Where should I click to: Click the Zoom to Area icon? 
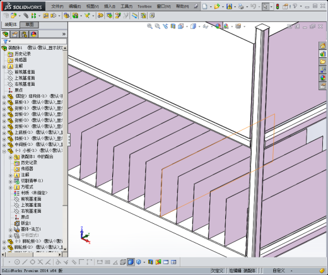coord(158,26)
